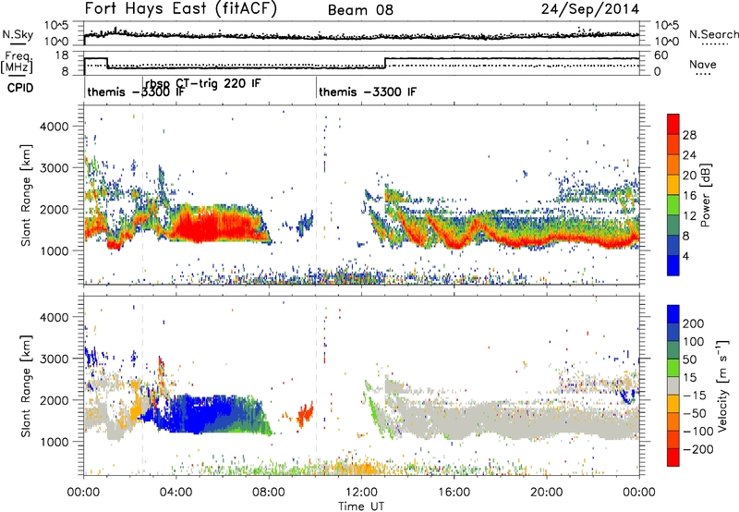739x512 pixels.
Task: Click the 'themis -3300 IF' label after 10:00
Action: [368, 91]
